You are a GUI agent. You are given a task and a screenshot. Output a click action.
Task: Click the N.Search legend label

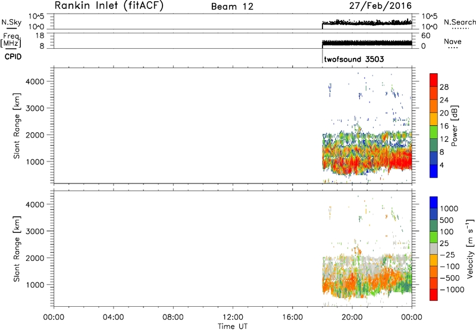coord(459,22)
